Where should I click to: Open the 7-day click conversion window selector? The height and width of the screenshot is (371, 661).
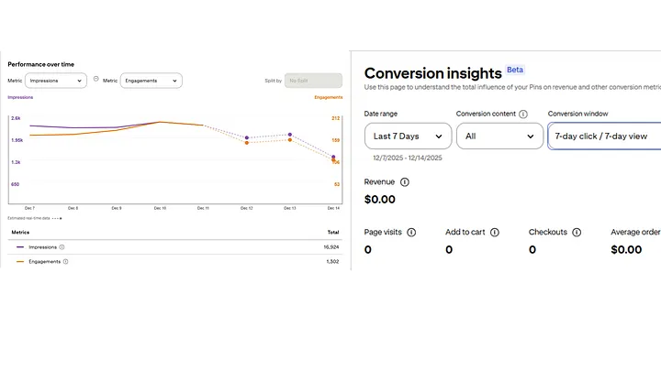click(603, 136)
